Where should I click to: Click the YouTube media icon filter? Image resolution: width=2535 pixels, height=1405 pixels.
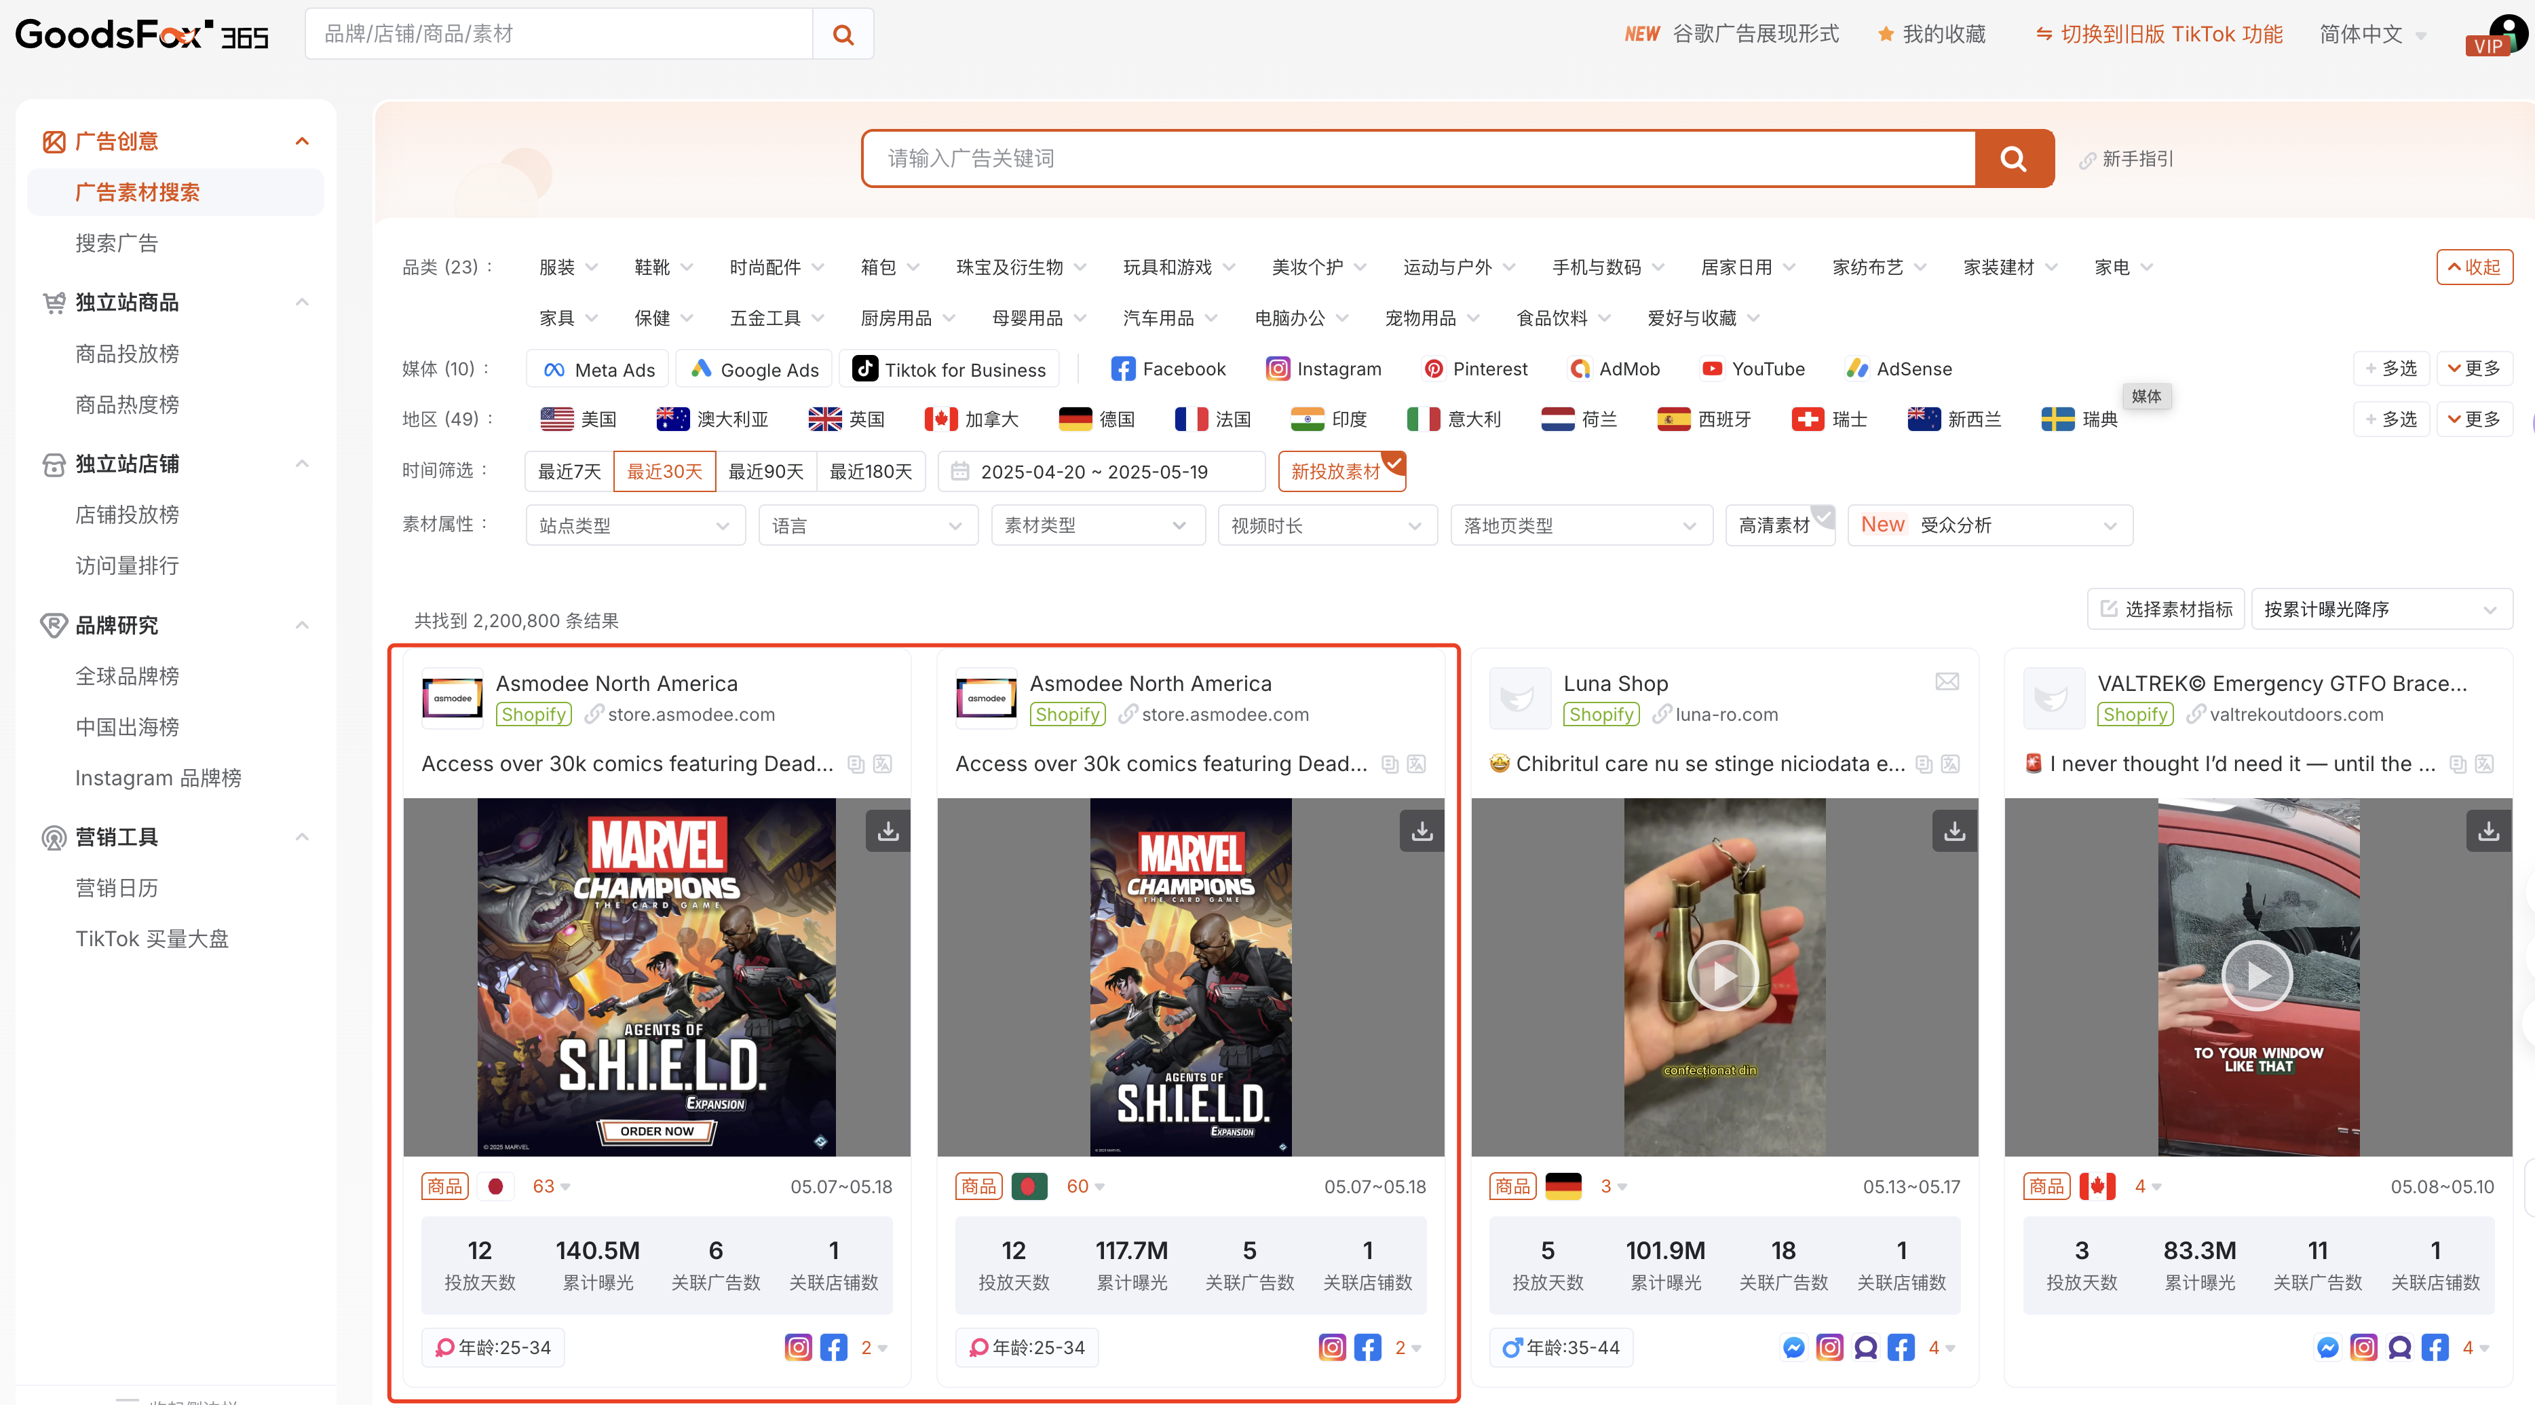coord(1713,369)
